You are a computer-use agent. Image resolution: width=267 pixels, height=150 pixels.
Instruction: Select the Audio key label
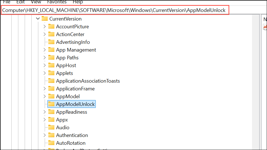pos(63,128)
